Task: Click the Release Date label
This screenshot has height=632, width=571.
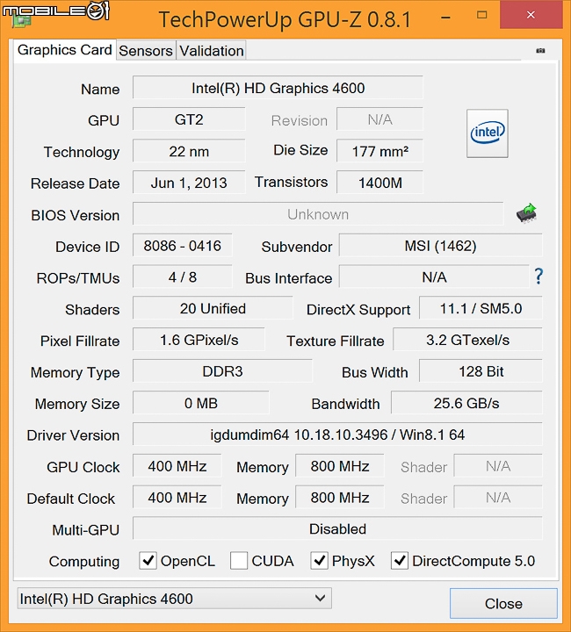Action: 75,183
